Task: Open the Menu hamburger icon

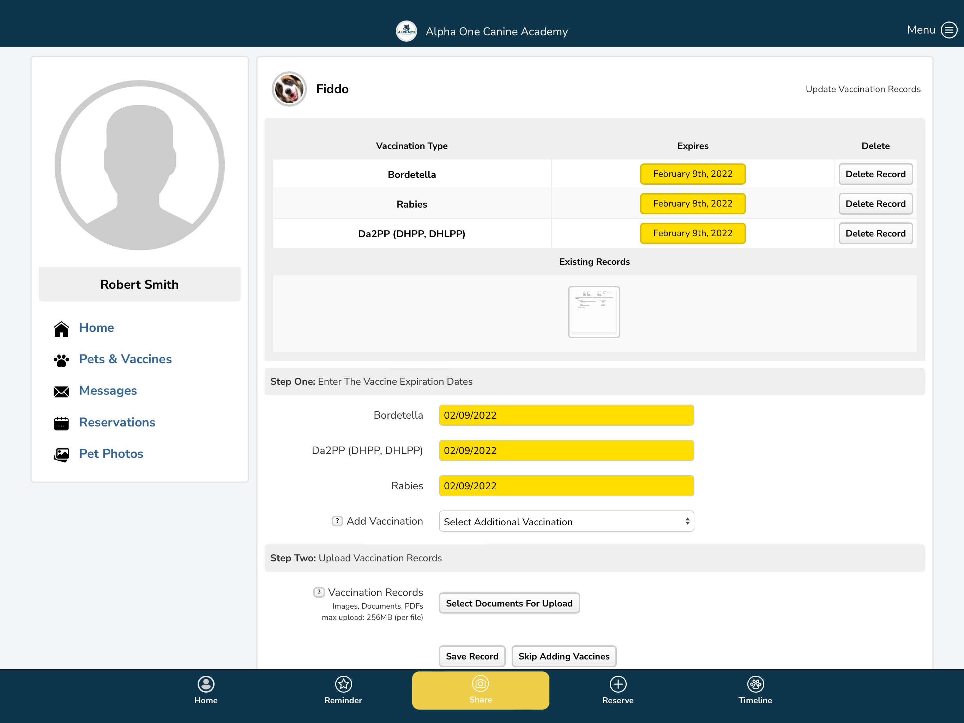Action: pyautogui.click(x=949, y=30)
